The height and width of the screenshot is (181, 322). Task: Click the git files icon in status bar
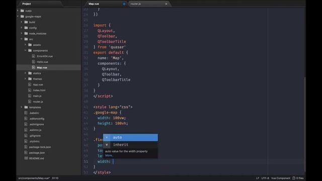click(x=294, y=178)
